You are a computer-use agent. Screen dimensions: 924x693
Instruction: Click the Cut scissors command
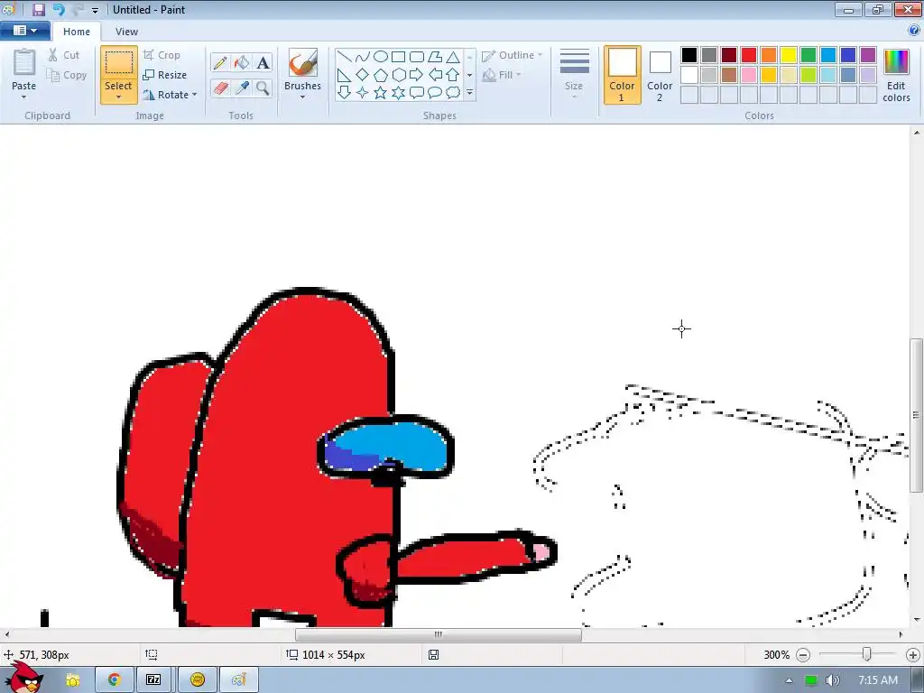point(64,55)
